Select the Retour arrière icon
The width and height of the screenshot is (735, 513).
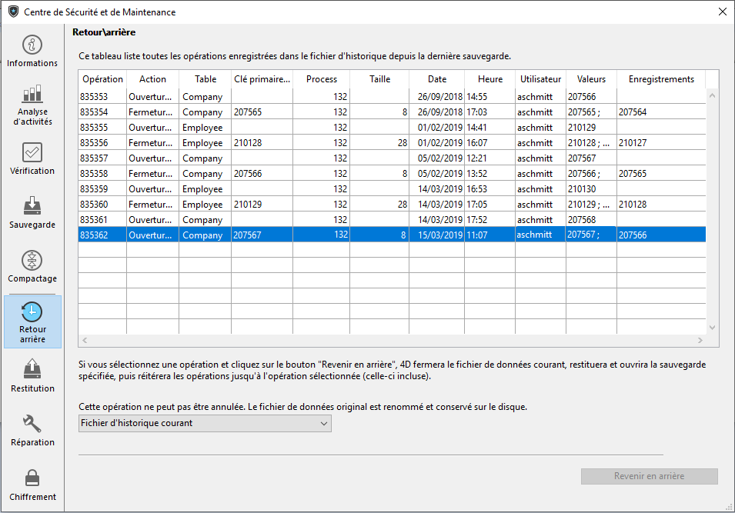click(x=32, y=311)
